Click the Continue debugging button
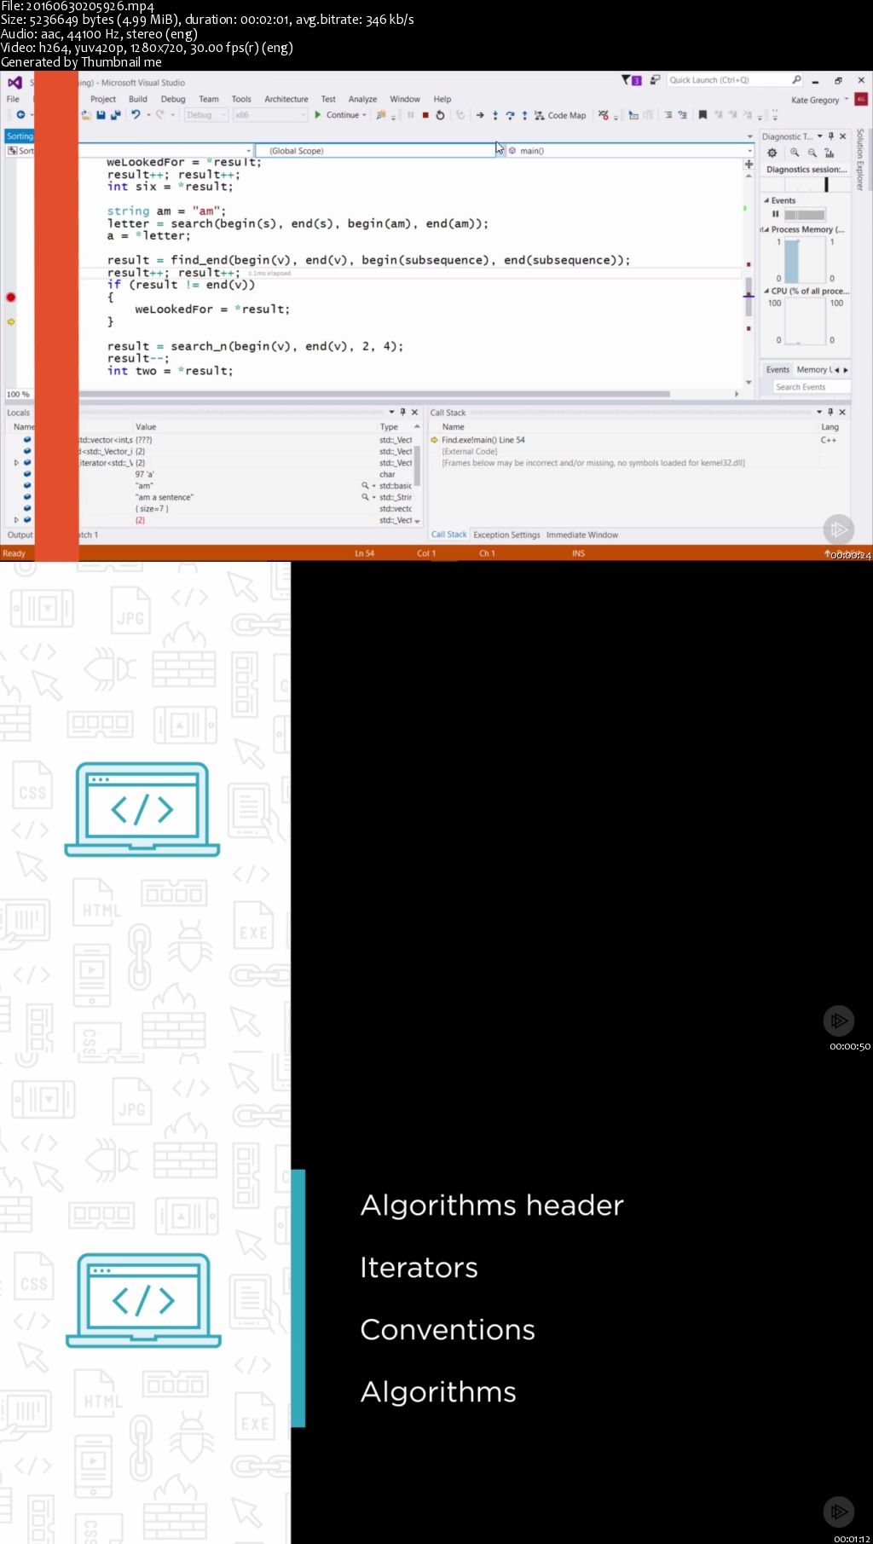The width and height of the screenshot is (873, 1544). pyautogui.click(x=340, y=115)
